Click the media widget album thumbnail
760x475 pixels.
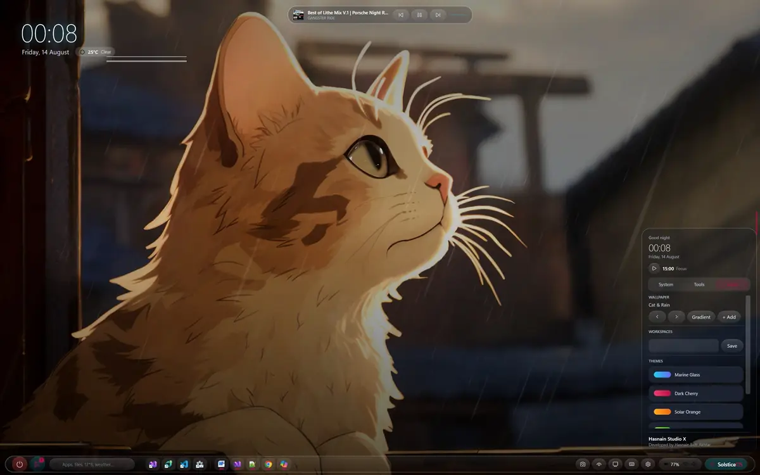(x=298, y=15)
